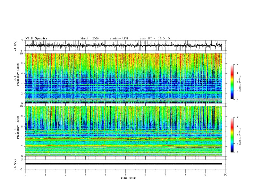The image size is (254, 196).
Task: Click the ch.2 "Frequency (kHz)" axis label
Action: point(18,127)
